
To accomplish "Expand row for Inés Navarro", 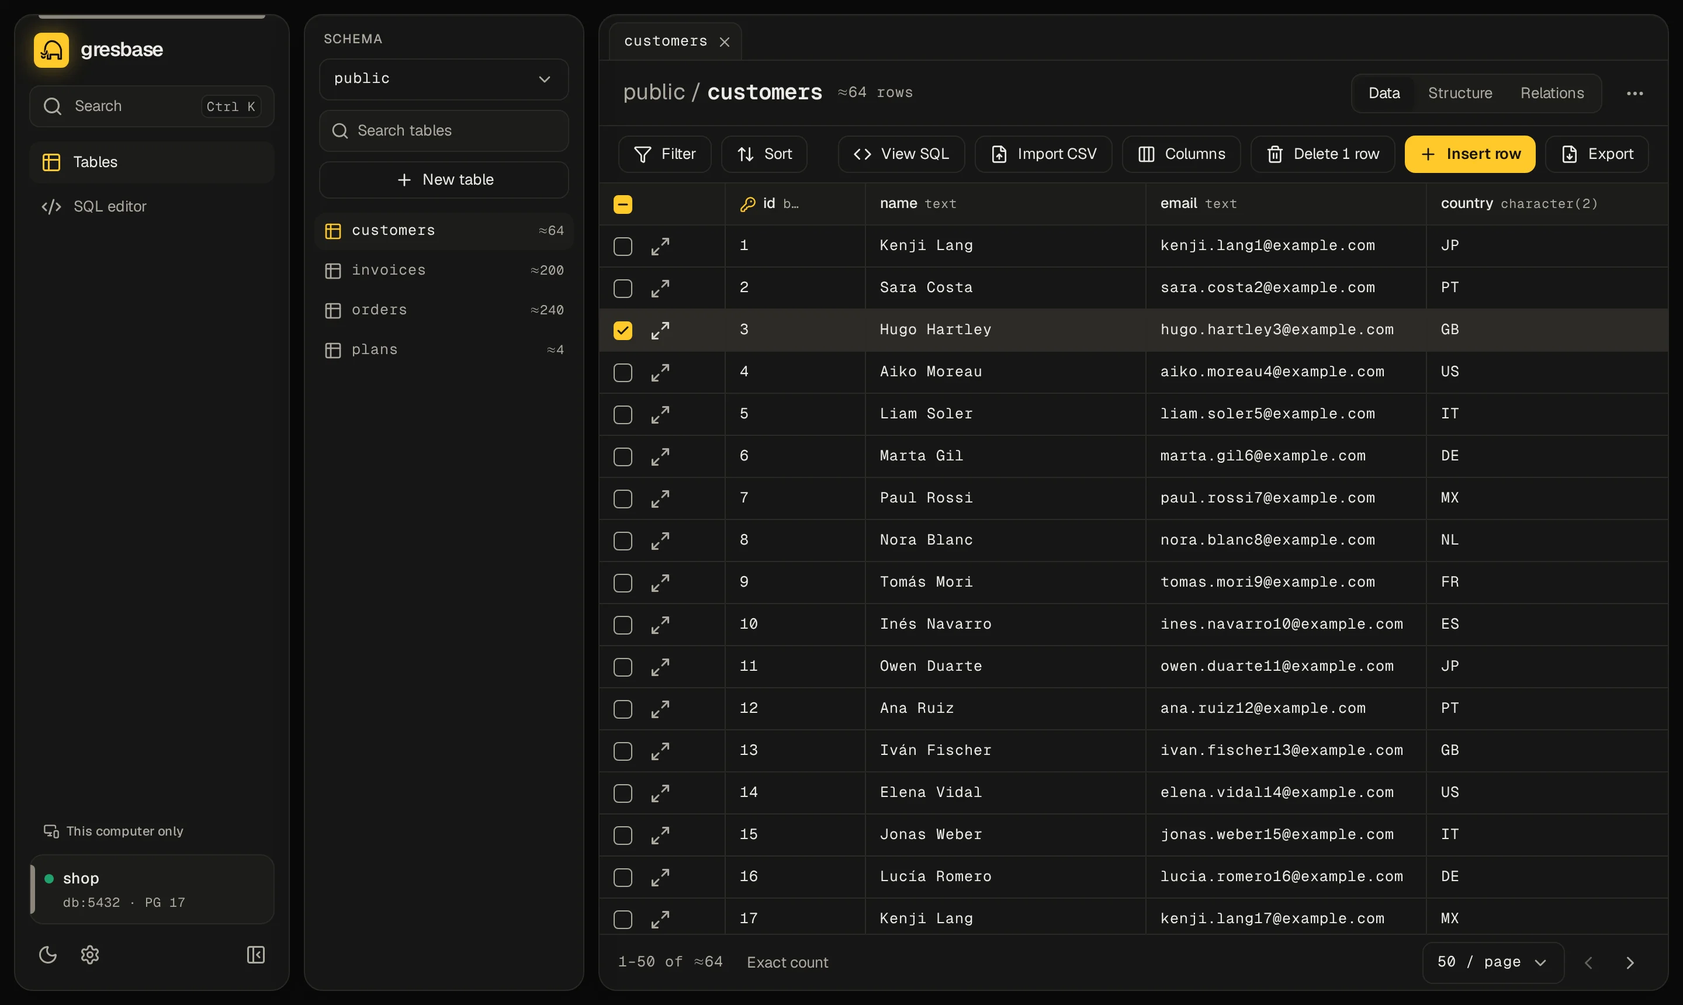I will 660,625.
